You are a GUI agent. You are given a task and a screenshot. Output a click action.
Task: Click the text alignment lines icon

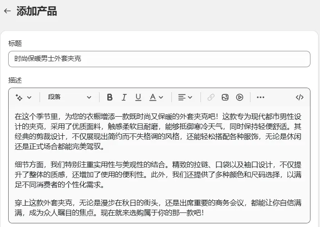181,97
